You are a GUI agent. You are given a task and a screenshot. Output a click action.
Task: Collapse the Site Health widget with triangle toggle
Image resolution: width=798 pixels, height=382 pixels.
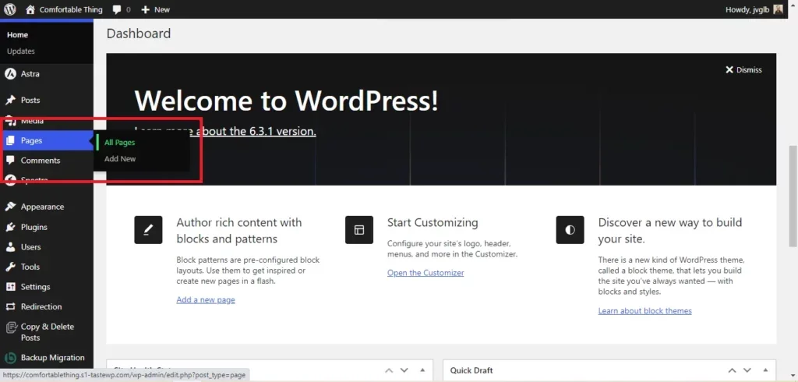coord(422,370)
